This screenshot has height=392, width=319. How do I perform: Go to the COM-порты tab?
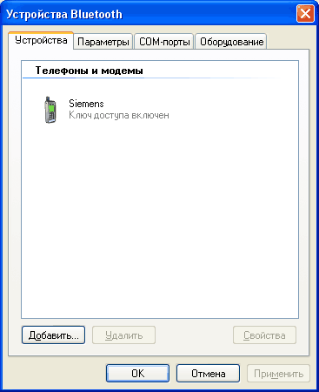coord(164,42)
